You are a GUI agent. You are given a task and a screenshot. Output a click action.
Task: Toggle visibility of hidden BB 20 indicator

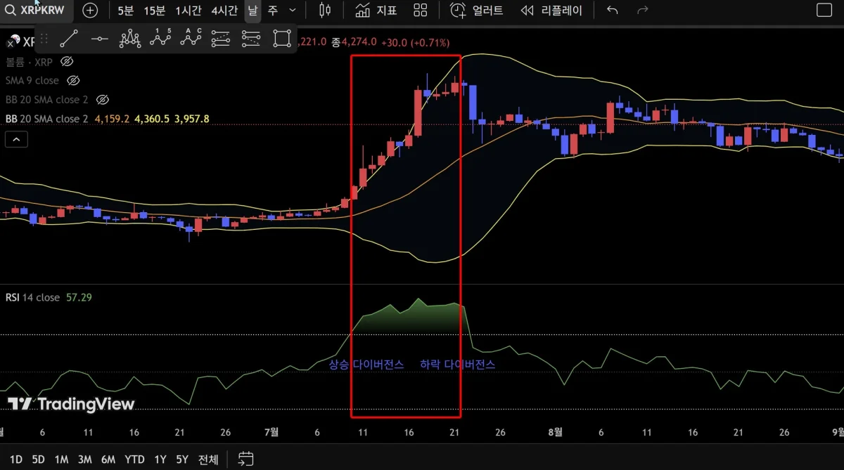102,100
